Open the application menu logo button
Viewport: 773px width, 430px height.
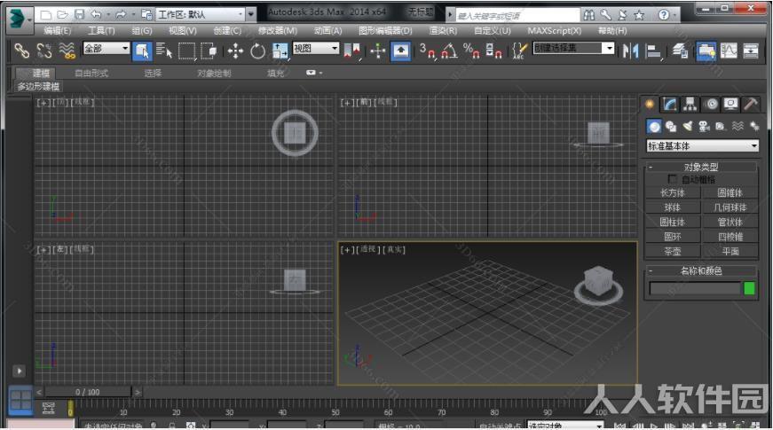[19, 19]
